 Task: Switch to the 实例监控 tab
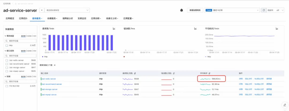point(82,19)
